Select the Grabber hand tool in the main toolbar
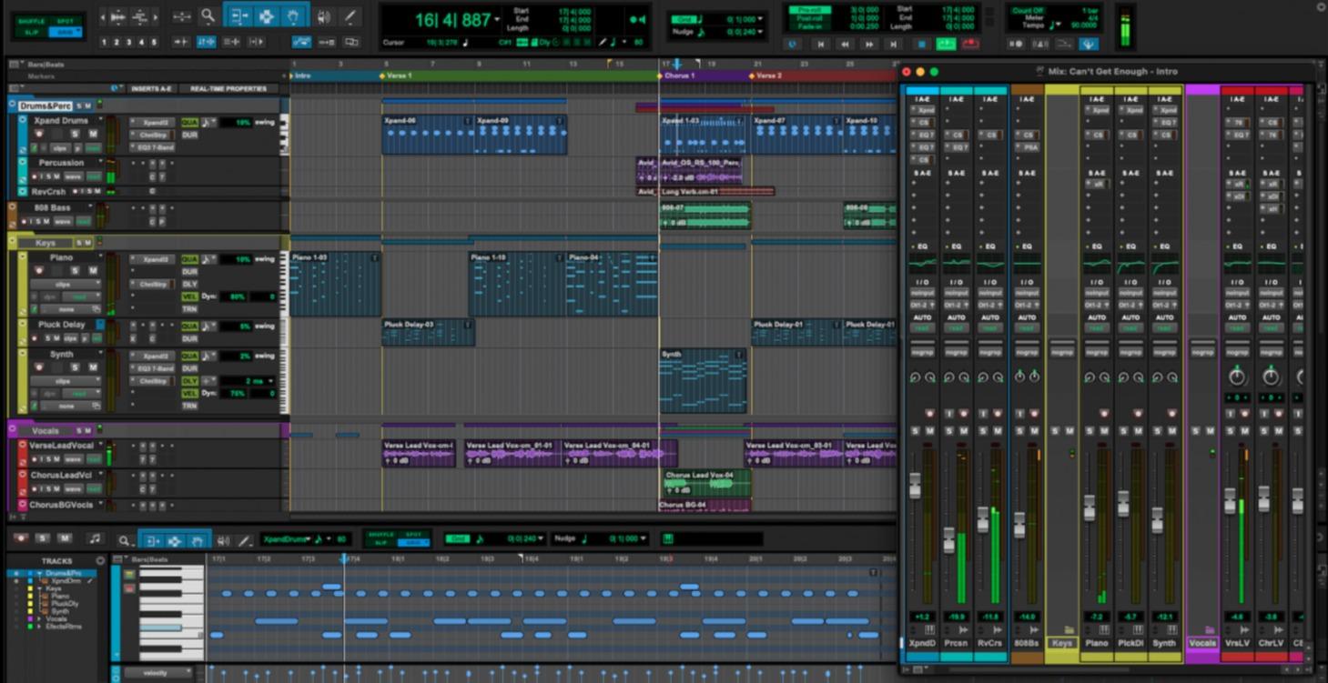 (x=293, y=16)
